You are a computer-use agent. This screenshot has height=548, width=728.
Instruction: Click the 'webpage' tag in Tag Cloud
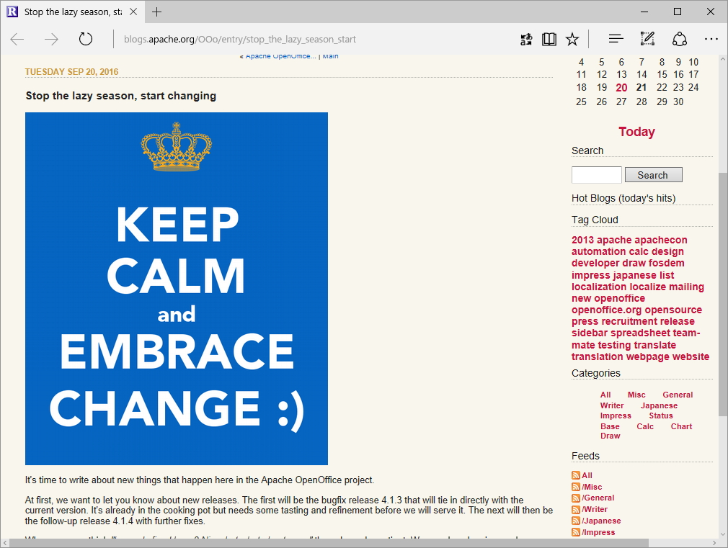coord(648,357)
